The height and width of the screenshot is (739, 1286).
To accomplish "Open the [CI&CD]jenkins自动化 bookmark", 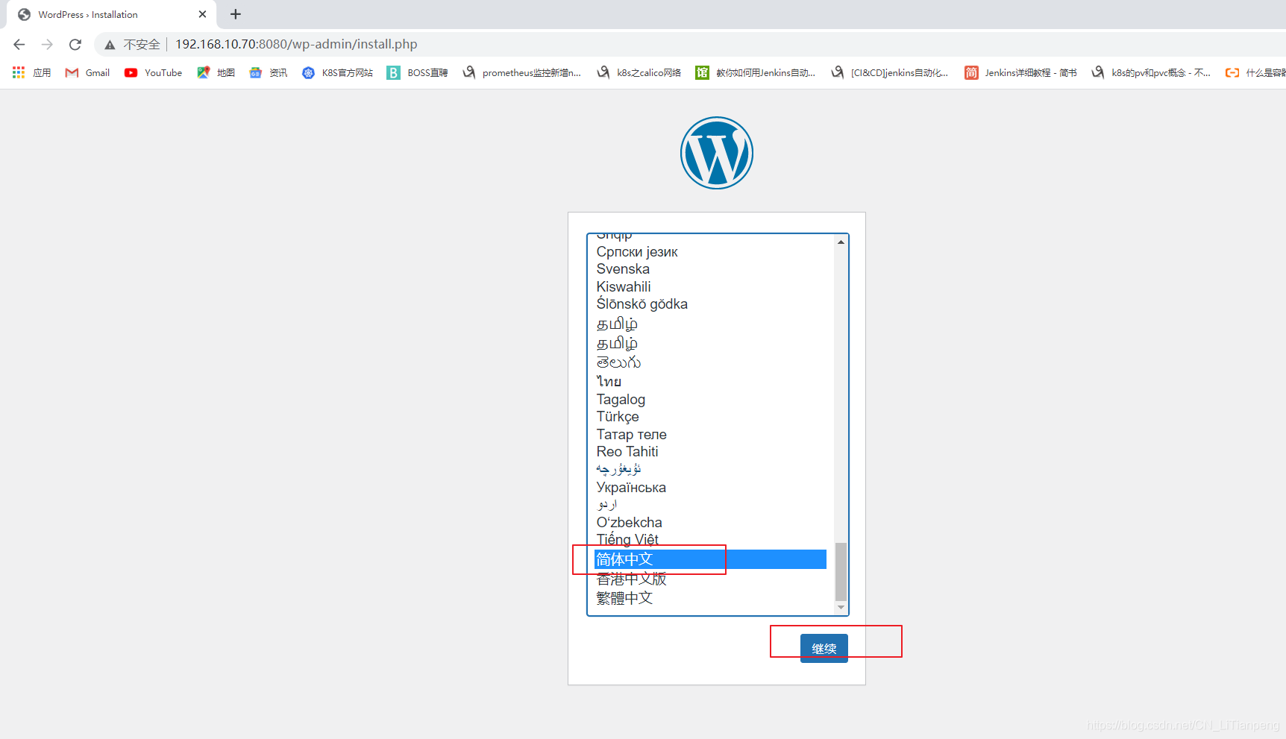I will point(890,72).
